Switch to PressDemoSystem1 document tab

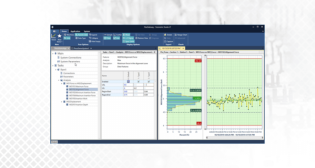tap(81, 48)
